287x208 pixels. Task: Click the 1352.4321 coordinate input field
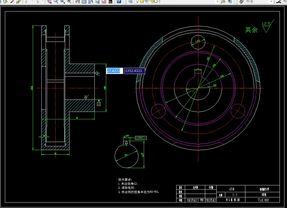(x=134, y=71)
